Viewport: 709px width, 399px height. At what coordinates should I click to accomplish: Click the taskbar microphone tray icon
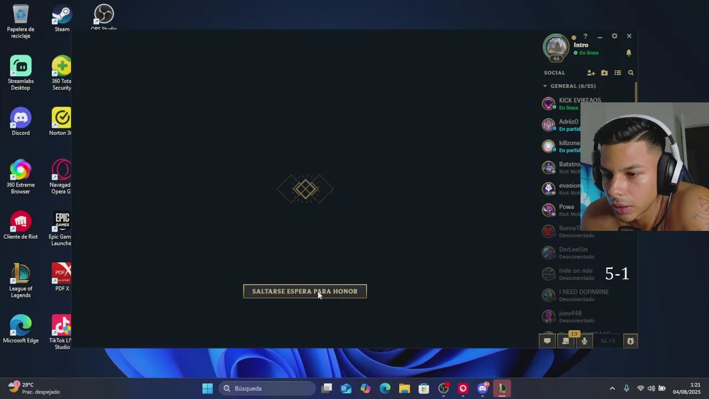pos(626,388)
